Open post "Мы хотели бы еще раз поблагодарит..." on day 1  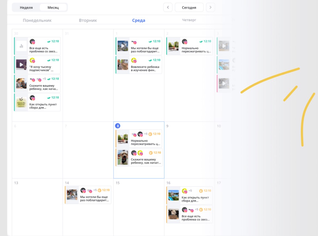139,46
